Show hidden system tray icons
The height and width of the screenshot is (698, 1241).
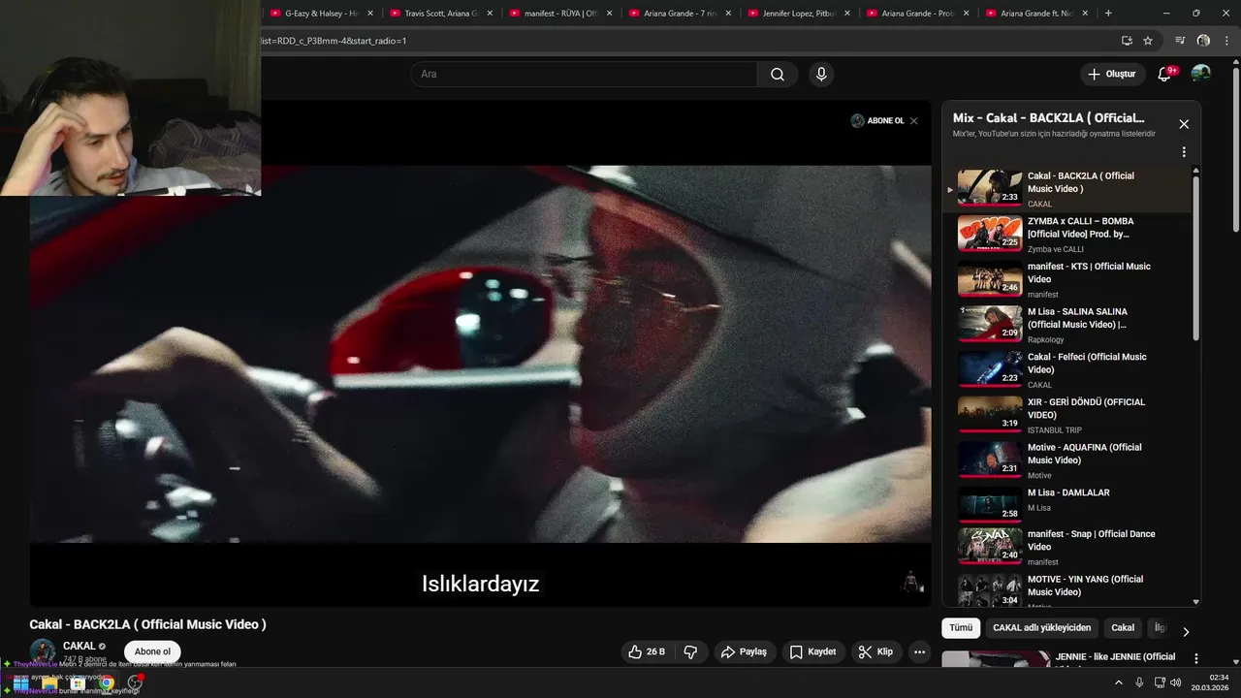pyautogui.click(x=1118, y=682)
